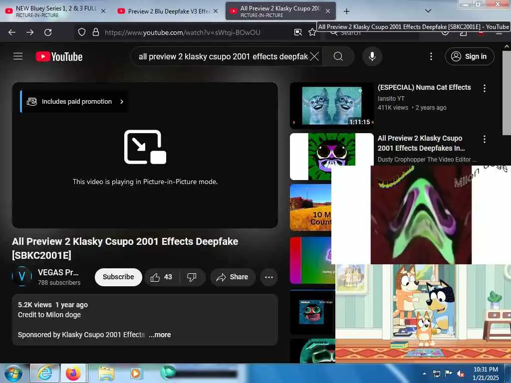
Task: Open the list all tabs dropdown
Action: (428, 11)
